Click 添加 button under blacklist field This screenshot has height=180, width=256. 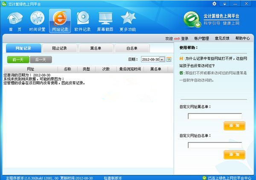pyautogui.click(x=234, y=125)
